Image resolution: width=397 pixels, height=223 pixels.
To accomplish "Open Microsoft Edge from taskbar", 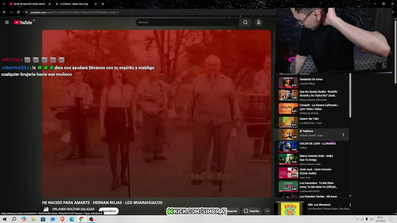I will [72, 219].
